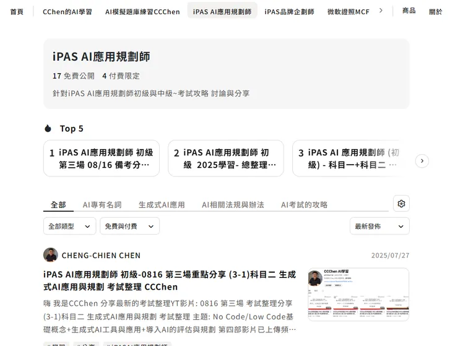Image resolution: width=458 pixels, height=346 pixels.
Task: Click the Top 5 heading text
Action: [x=72, y=129]
